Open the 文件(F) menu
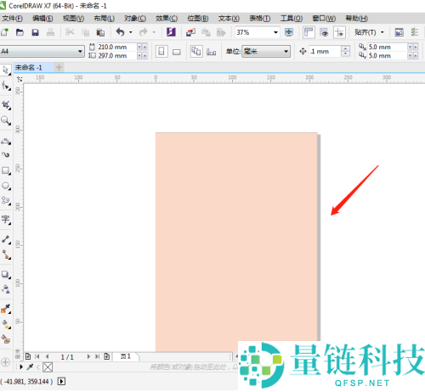 [x=12, y=19]
